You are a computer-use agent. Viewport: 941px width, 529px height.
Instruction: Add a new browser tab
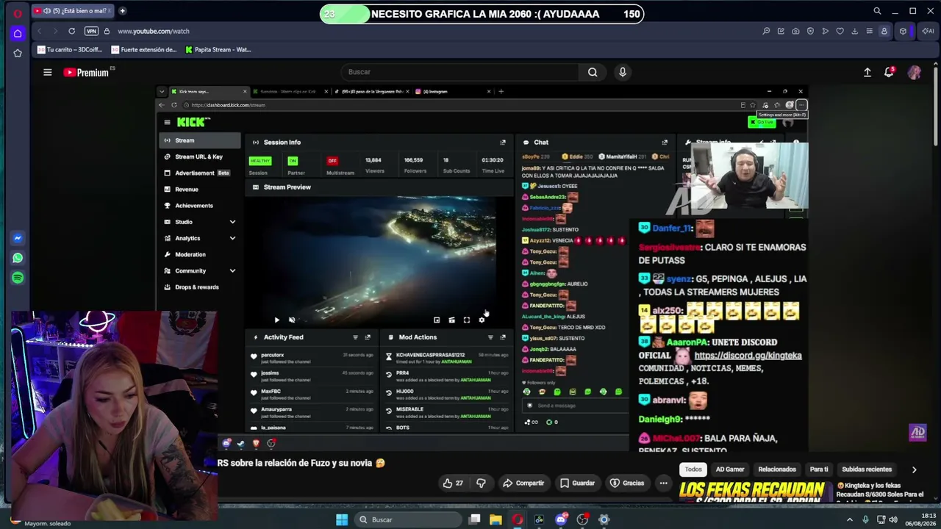122,11
